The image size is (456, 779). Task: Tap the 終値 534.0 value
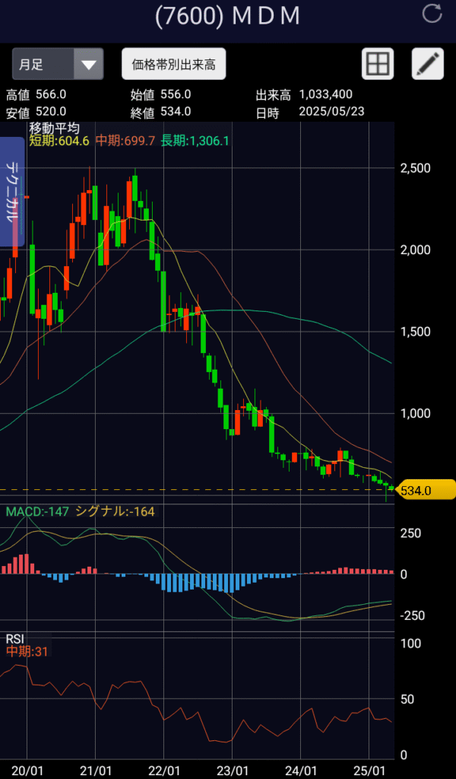[x=176, y=112]
